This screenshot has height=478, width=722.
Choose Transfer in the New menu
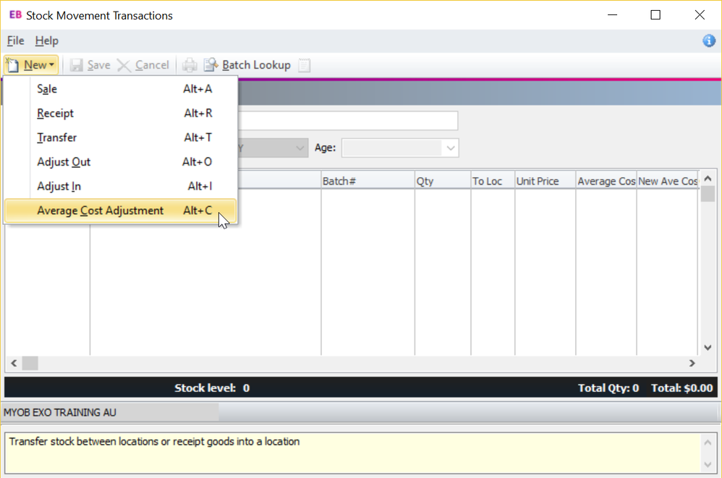pos(57,137)
